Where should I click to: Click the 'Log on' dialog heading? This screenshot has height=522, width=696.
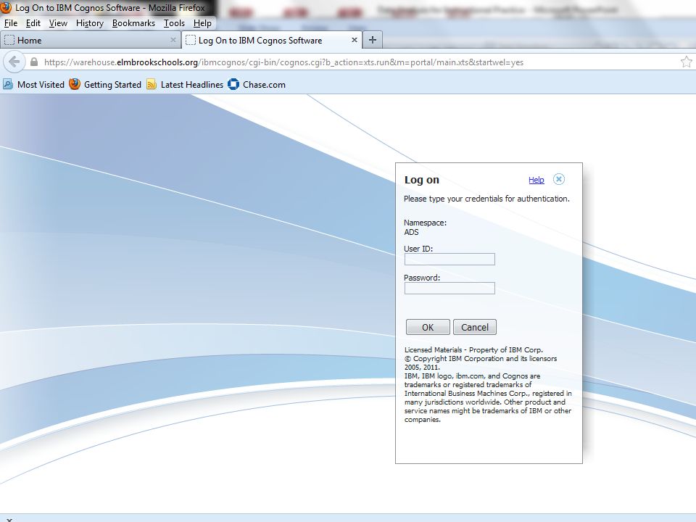click(422, 180)
